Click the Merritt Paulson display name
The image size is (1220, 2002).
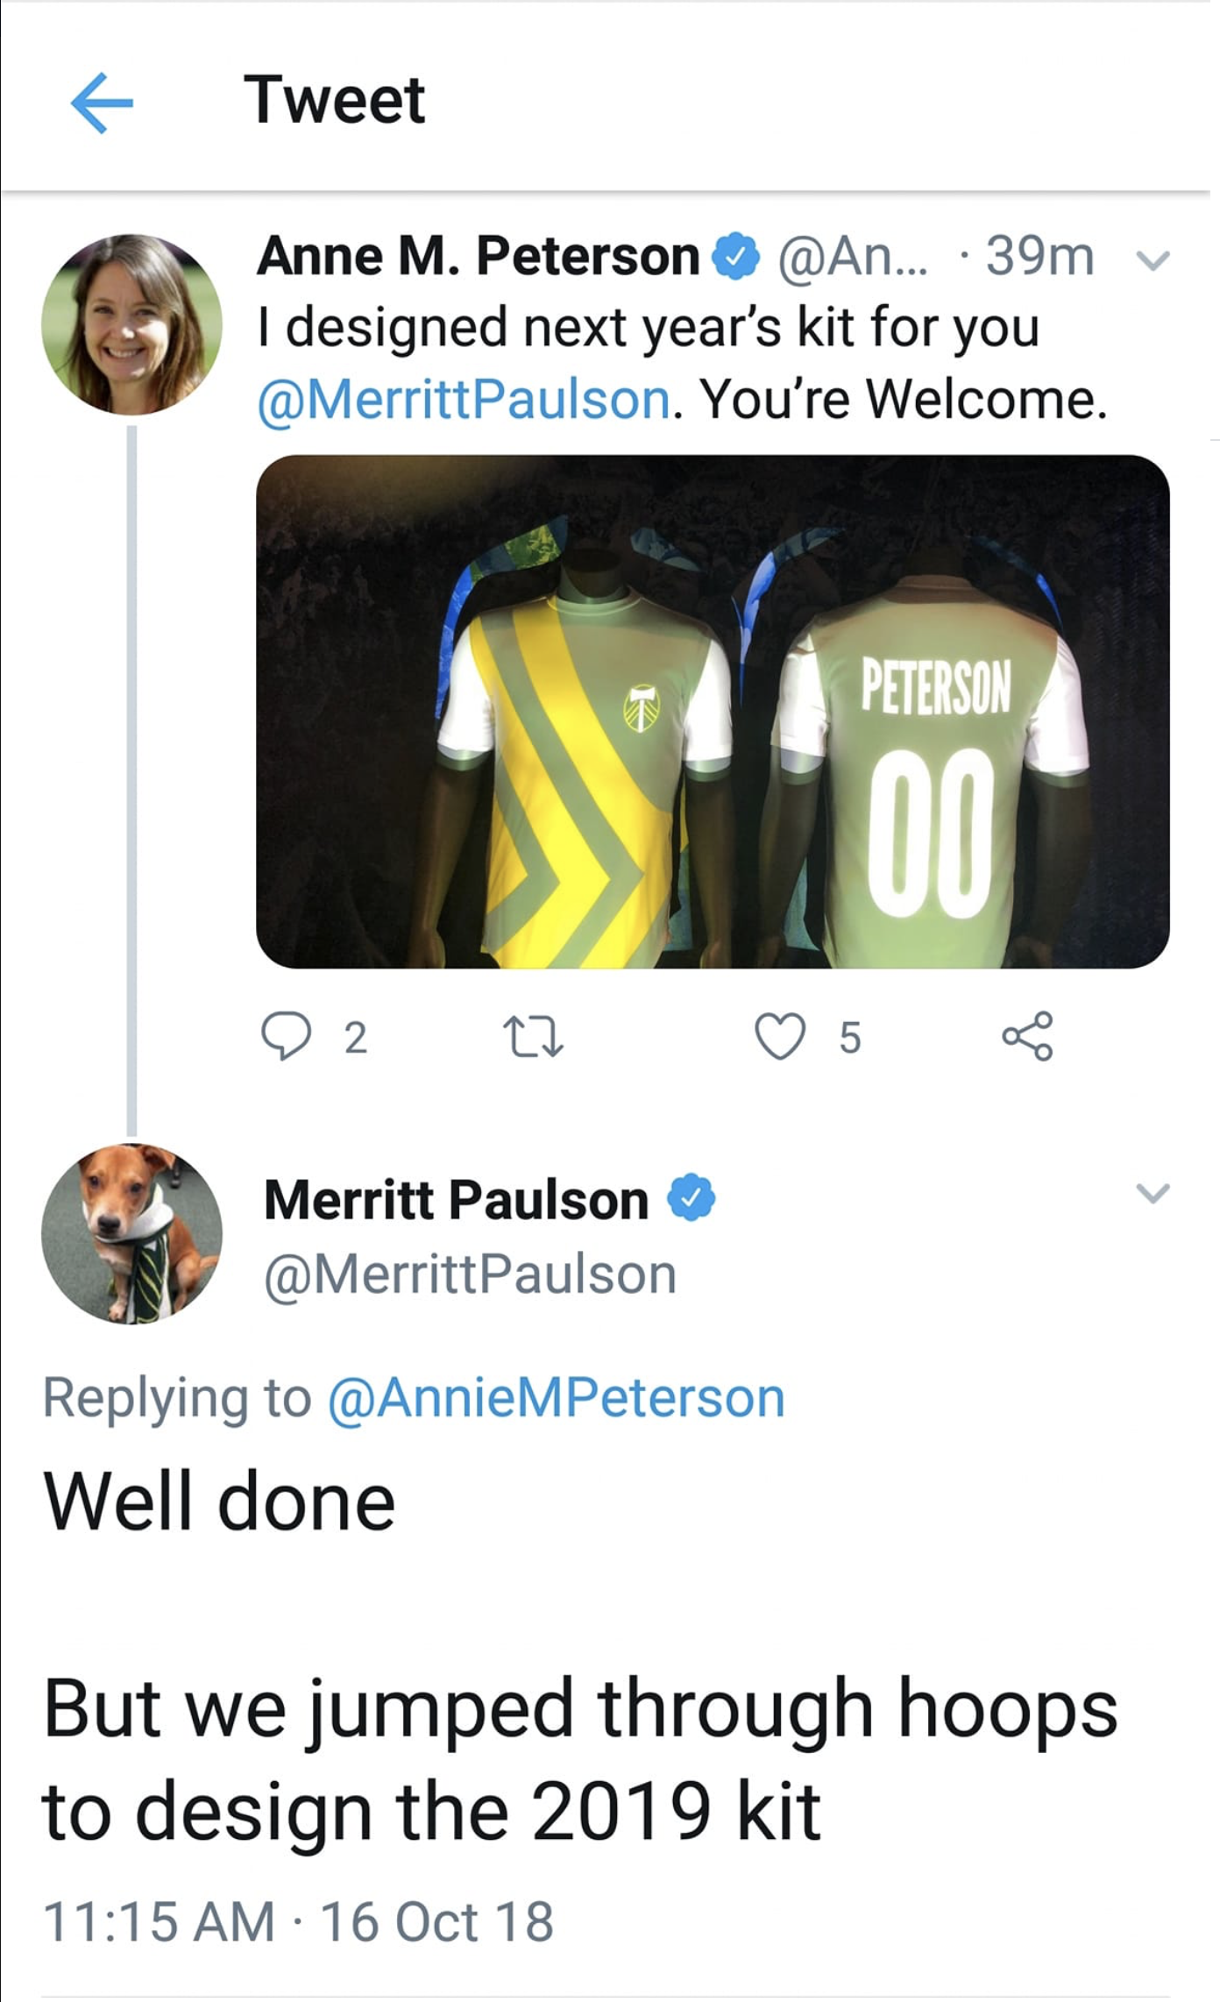coord(456,1199)
